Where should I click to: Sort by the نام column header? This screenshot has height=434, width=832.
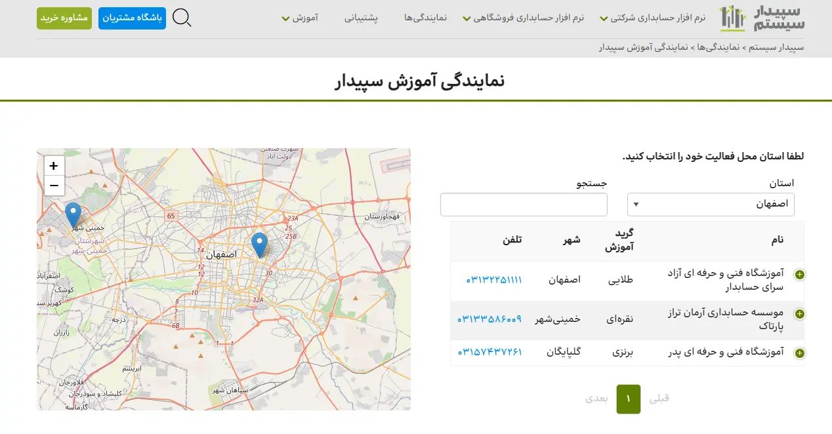click(x=777, y=241)
